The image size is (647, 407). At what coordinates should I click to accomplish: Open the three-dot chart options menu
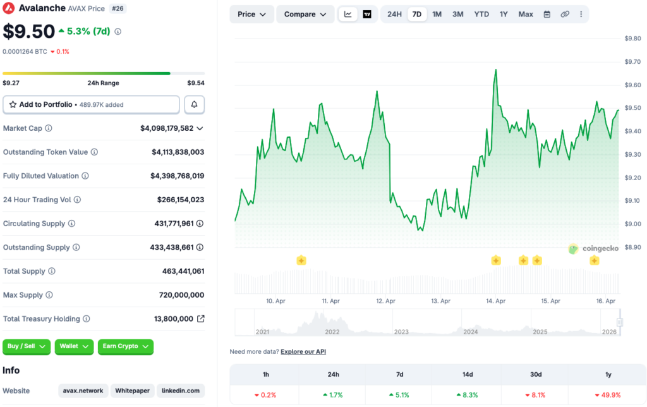581,14
